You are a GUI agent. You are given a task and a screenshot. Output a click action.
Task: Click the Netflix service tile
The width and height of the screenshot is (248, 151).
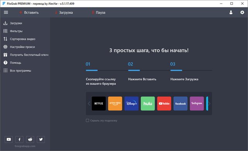tap(99, 103)
